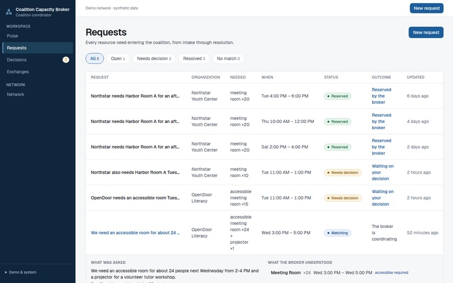Open the request scheduled Thu 10:00 AM – 12:00 PM

pyautogui.click(x=264, y=121)
